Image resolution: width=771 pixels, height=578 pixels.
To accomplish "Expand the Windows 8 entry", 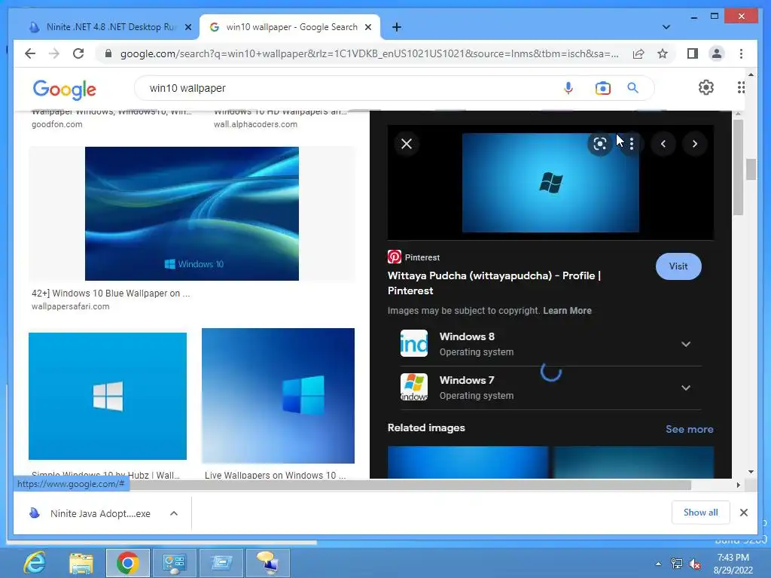I will click(685, 344).
